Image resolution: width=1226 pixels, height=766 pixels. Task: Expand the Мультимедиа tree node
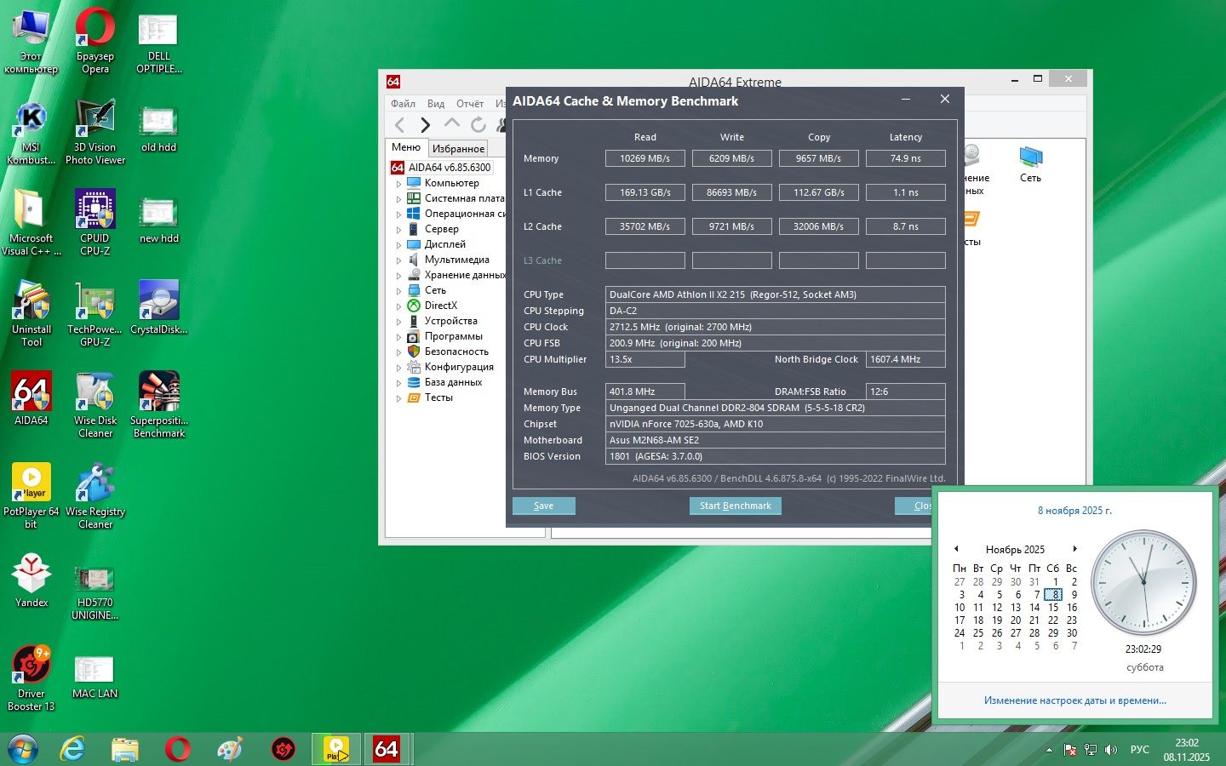click(398, 260)
